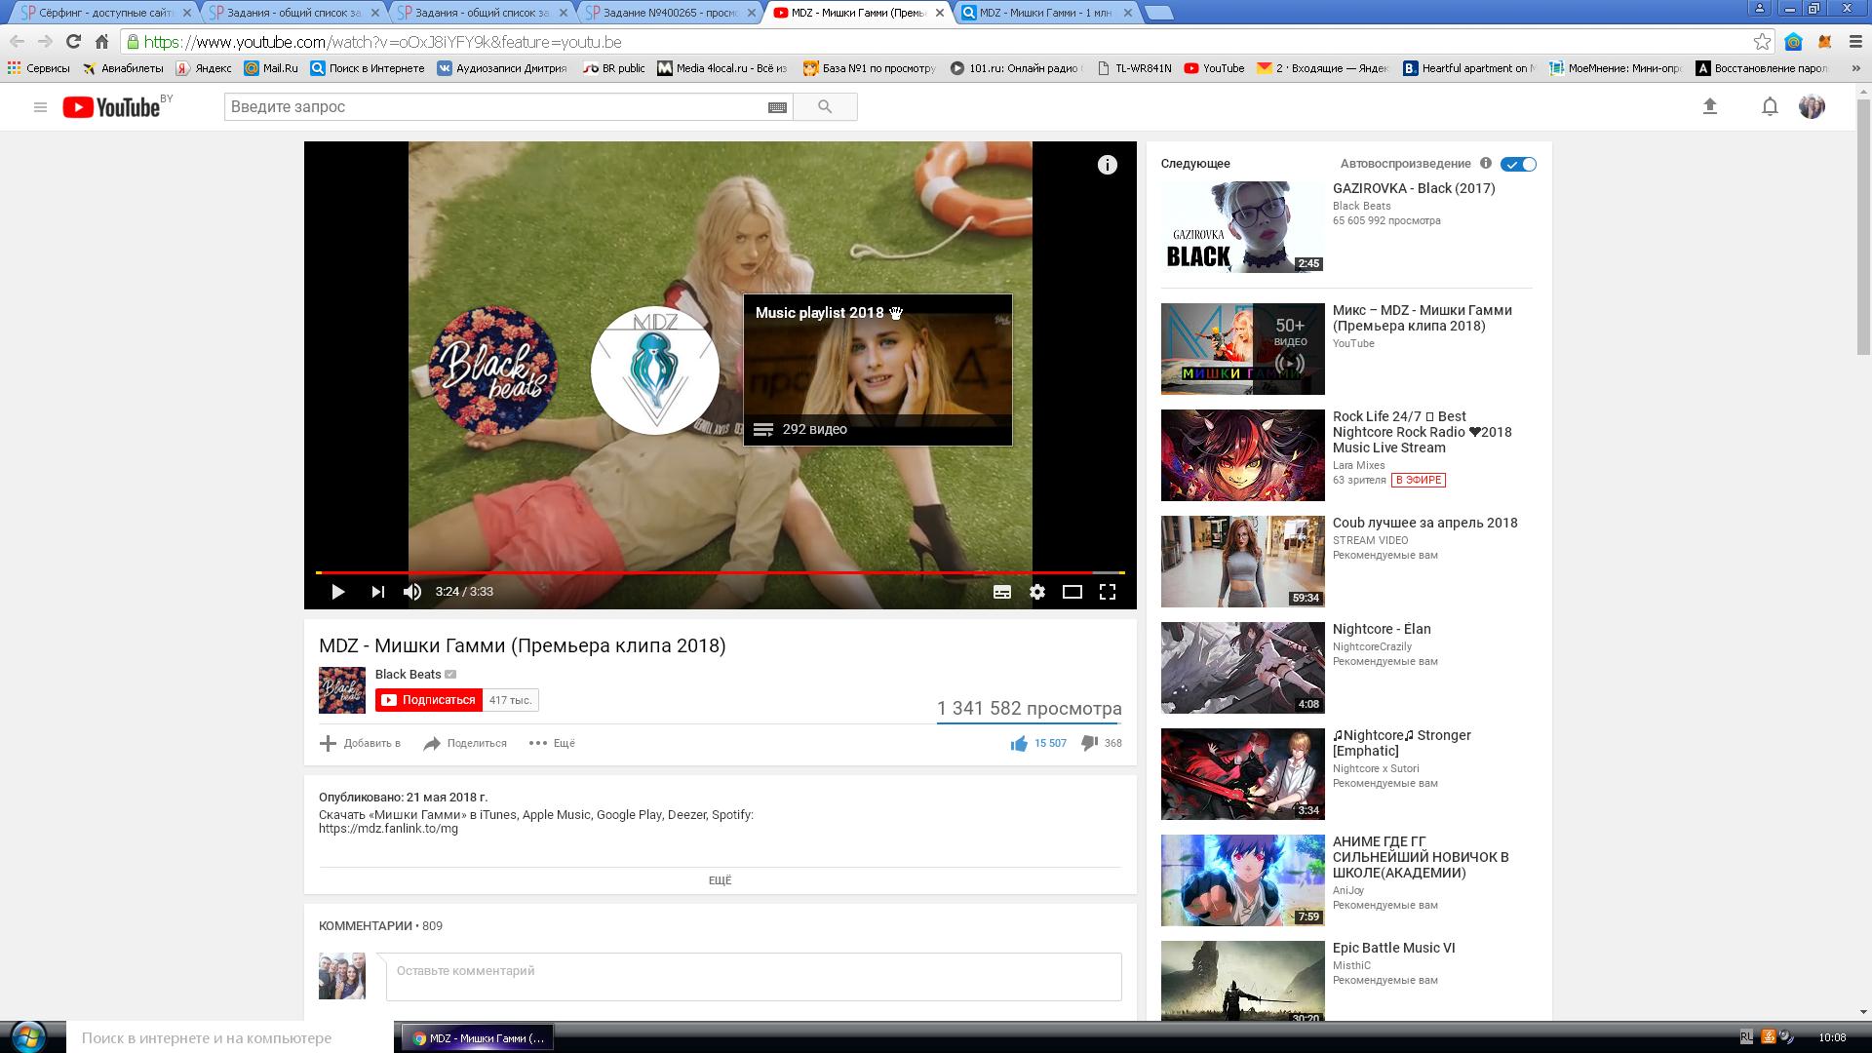The height and width of the screenshot is (1053, 1872).
Task: Open the Windows Start button
Action: tap(28, 1035)
